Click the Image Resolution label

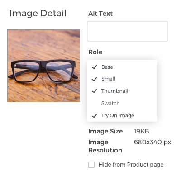tap(105, 146)
